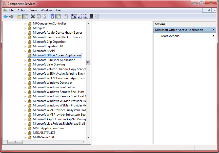The image size is (219, 153).
Task: Open the Window menu
Action: (46, 10)
